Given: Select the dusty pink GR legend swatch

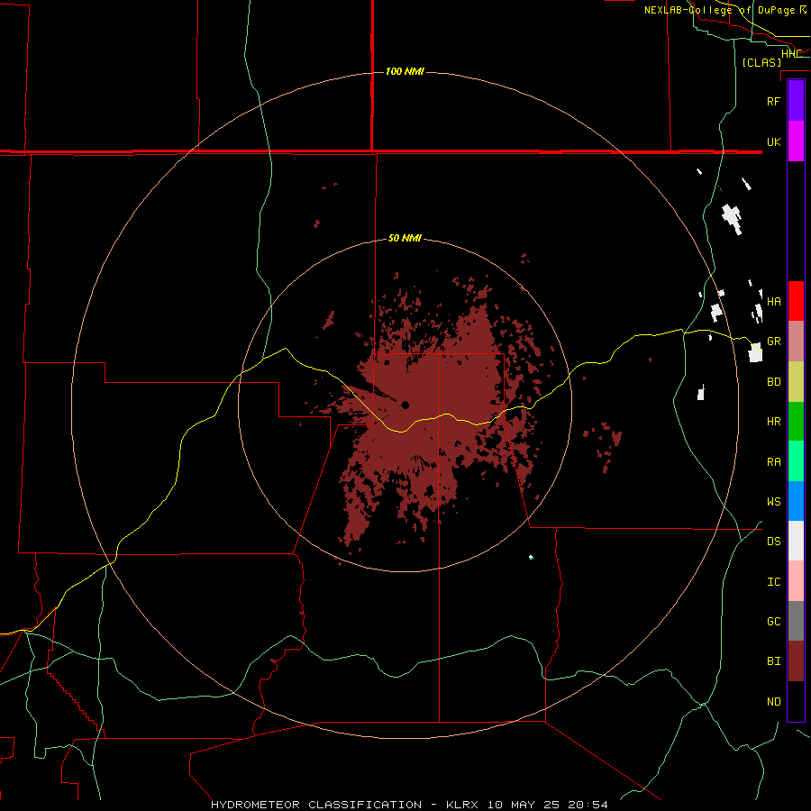Looking at the screenshot, I should [x=796, y=342].
